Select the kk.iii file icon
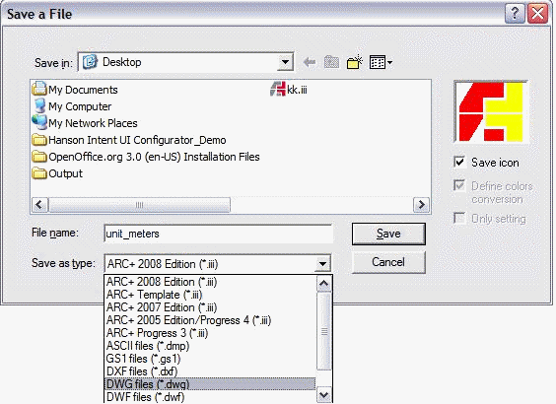This screenshot has width=556, height=404. [x=278, y=89]
